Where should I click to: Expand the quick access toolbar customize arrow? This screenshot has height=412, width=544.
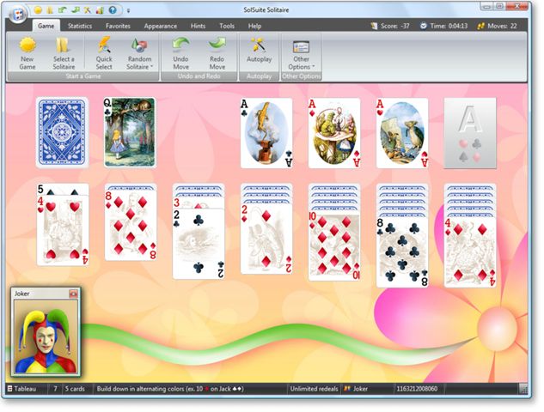click(128, 11)
